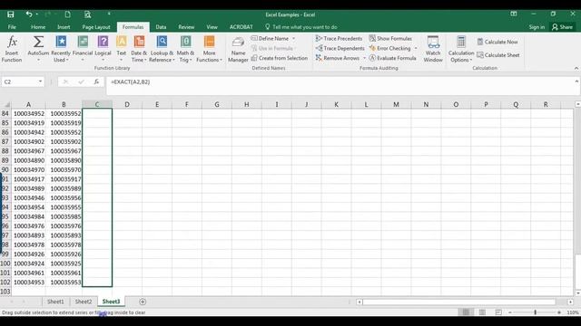Click Evaluate Formula

coord(392,58)
